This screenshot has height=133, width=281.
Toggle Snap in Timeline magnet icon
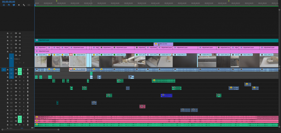[x=9, y=5]
